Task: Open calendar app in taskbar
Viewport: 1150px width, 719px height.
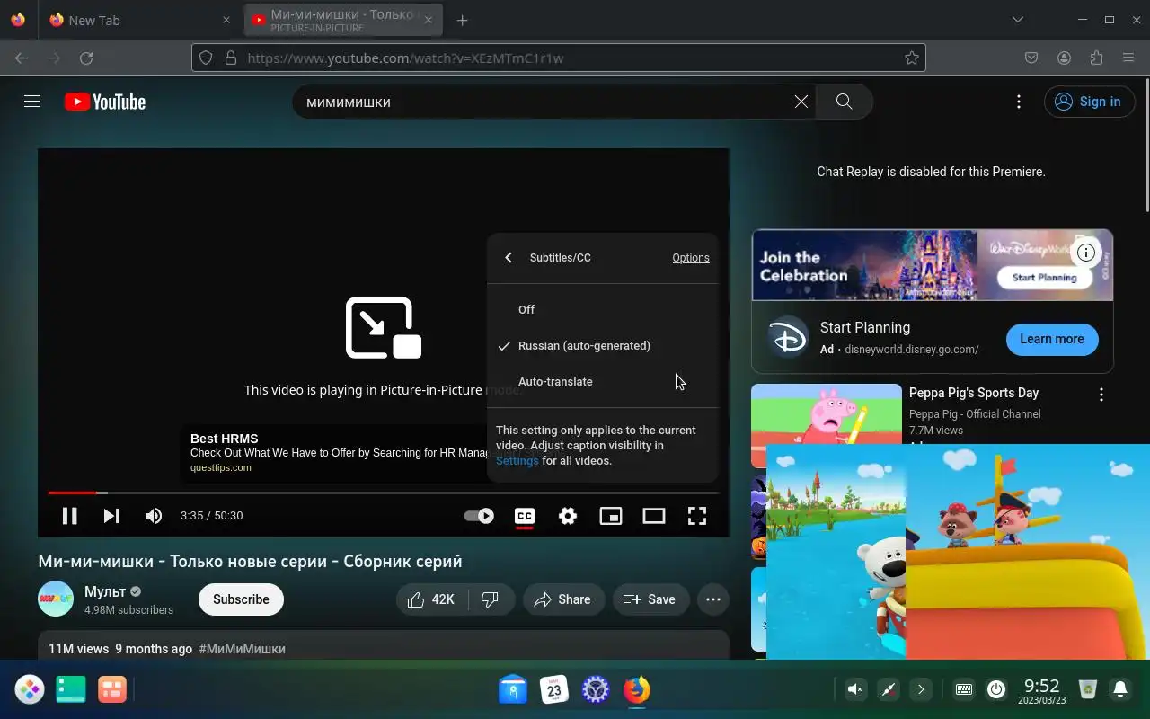Action: [554, 689]
